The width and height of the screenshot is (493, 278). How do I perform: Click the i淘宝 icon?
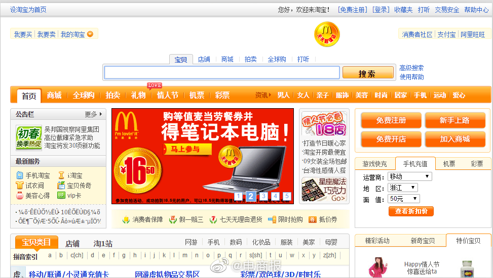[x=61, y=175]
